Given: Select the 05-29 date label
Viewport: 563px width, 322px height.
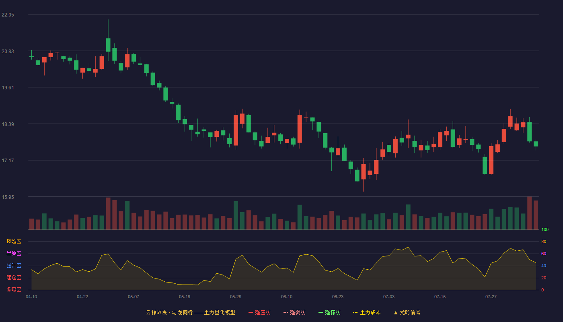Looking at the screenshot, I should (236, 297).
